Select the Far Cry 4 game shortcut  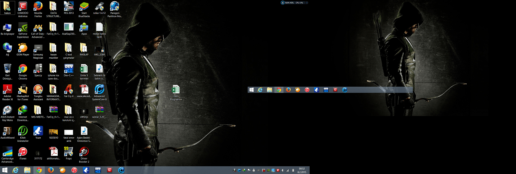pos(69,91)
